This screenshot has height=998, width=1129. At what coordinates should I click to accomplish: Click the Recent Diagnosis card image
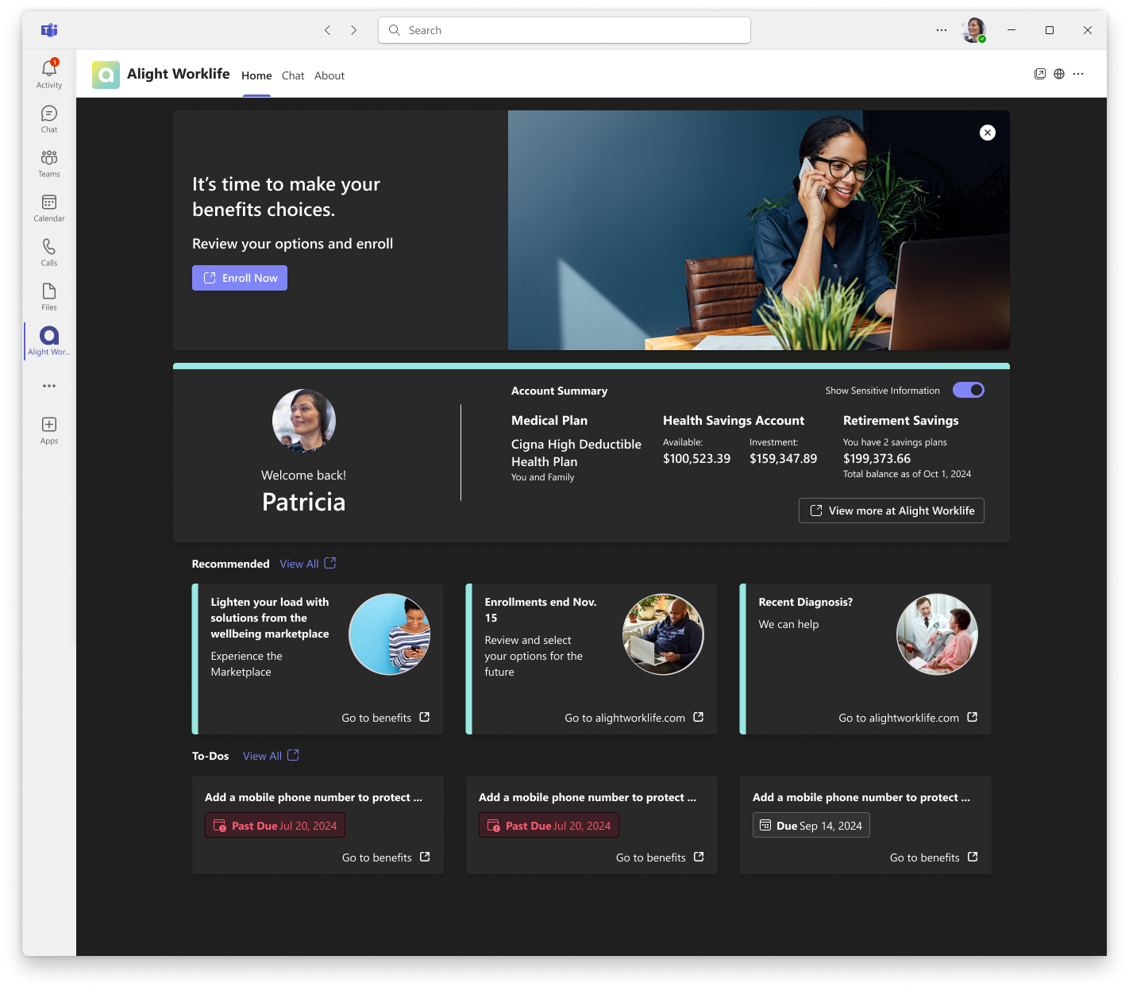tap(937, 634)
